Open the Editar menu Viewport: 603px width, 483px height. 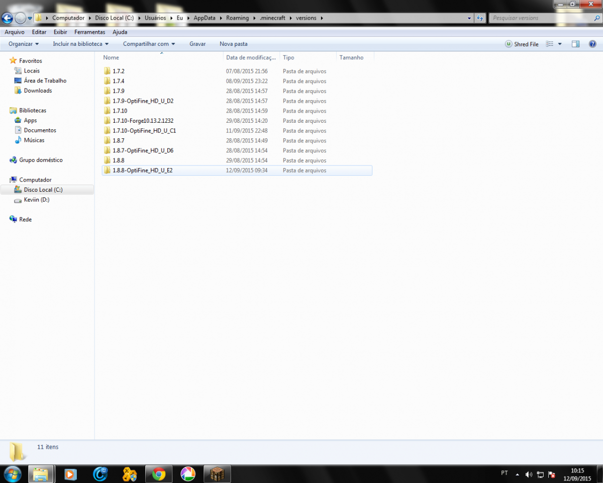click(x=39, y=32)
